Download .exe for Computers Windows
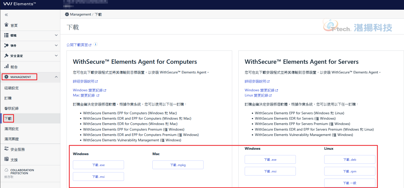 coord(98,165)
